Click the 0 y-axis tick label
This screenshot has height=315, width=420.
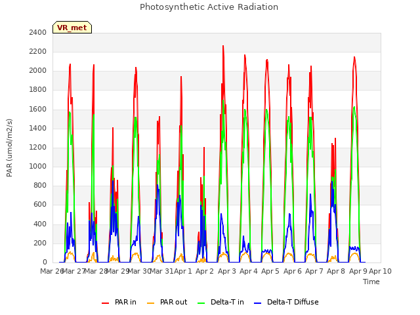[45, 262]
